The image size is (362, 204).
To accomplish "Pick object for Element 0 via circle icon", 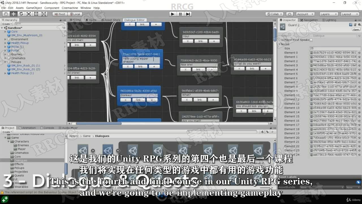I will [x=359, y=53].
